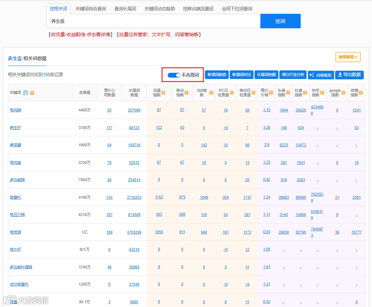372x307 pixels.
Task: Open the 批量任务管家 promo link
Action: coord(159,35)
